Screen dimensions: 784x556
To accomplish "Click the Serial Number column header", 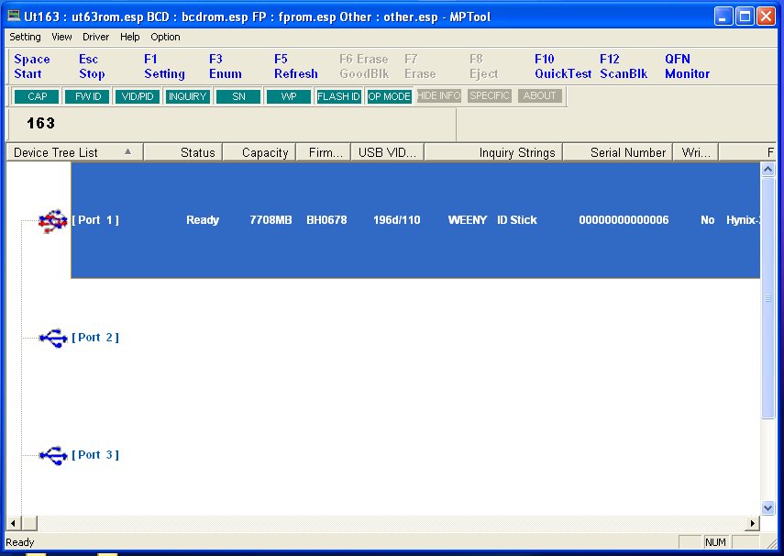I will pos(618,152).
